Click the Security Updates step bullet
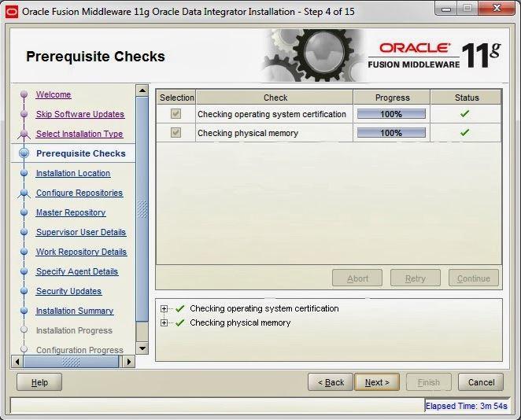 pyautogui.click(x=24, y=291)
